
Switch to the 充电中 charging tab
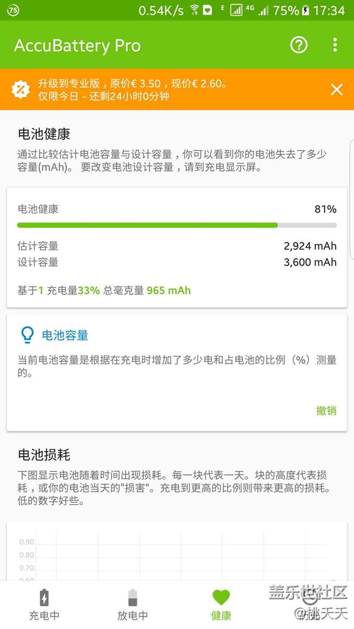tap(44, 605)
